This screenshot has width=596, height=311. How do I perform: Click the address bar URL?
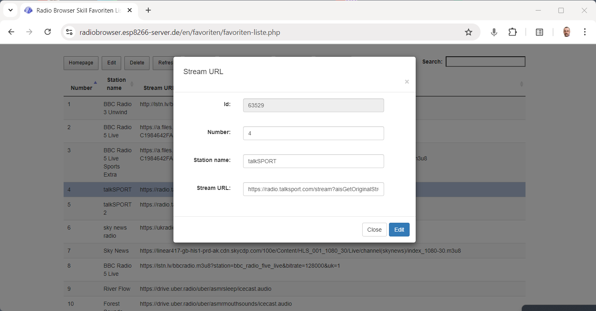point(179,32)
